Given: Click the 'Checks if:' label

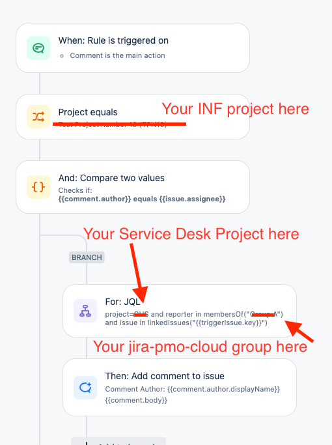Looking at the screenshot, I should (x=75, y=190).
